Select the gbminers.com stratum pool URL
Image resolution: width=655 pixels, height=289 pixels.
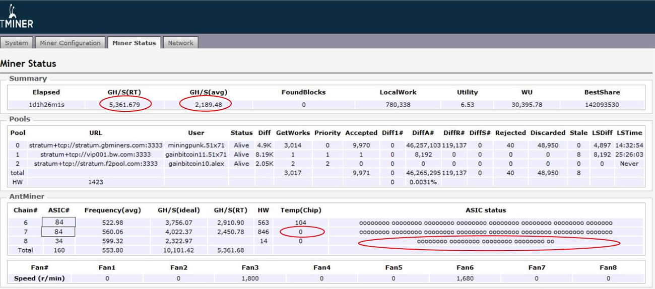click(96, 146)
